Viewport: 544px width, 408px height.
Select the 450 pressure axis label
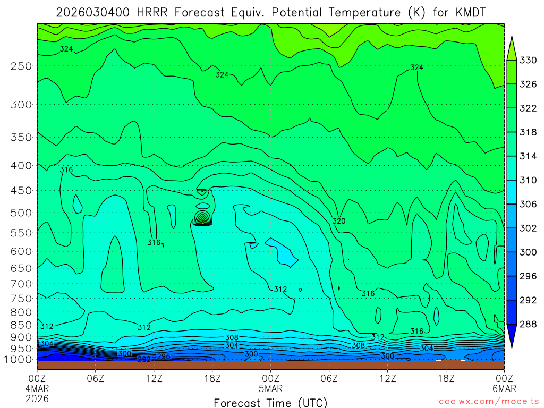pos(21,191)
